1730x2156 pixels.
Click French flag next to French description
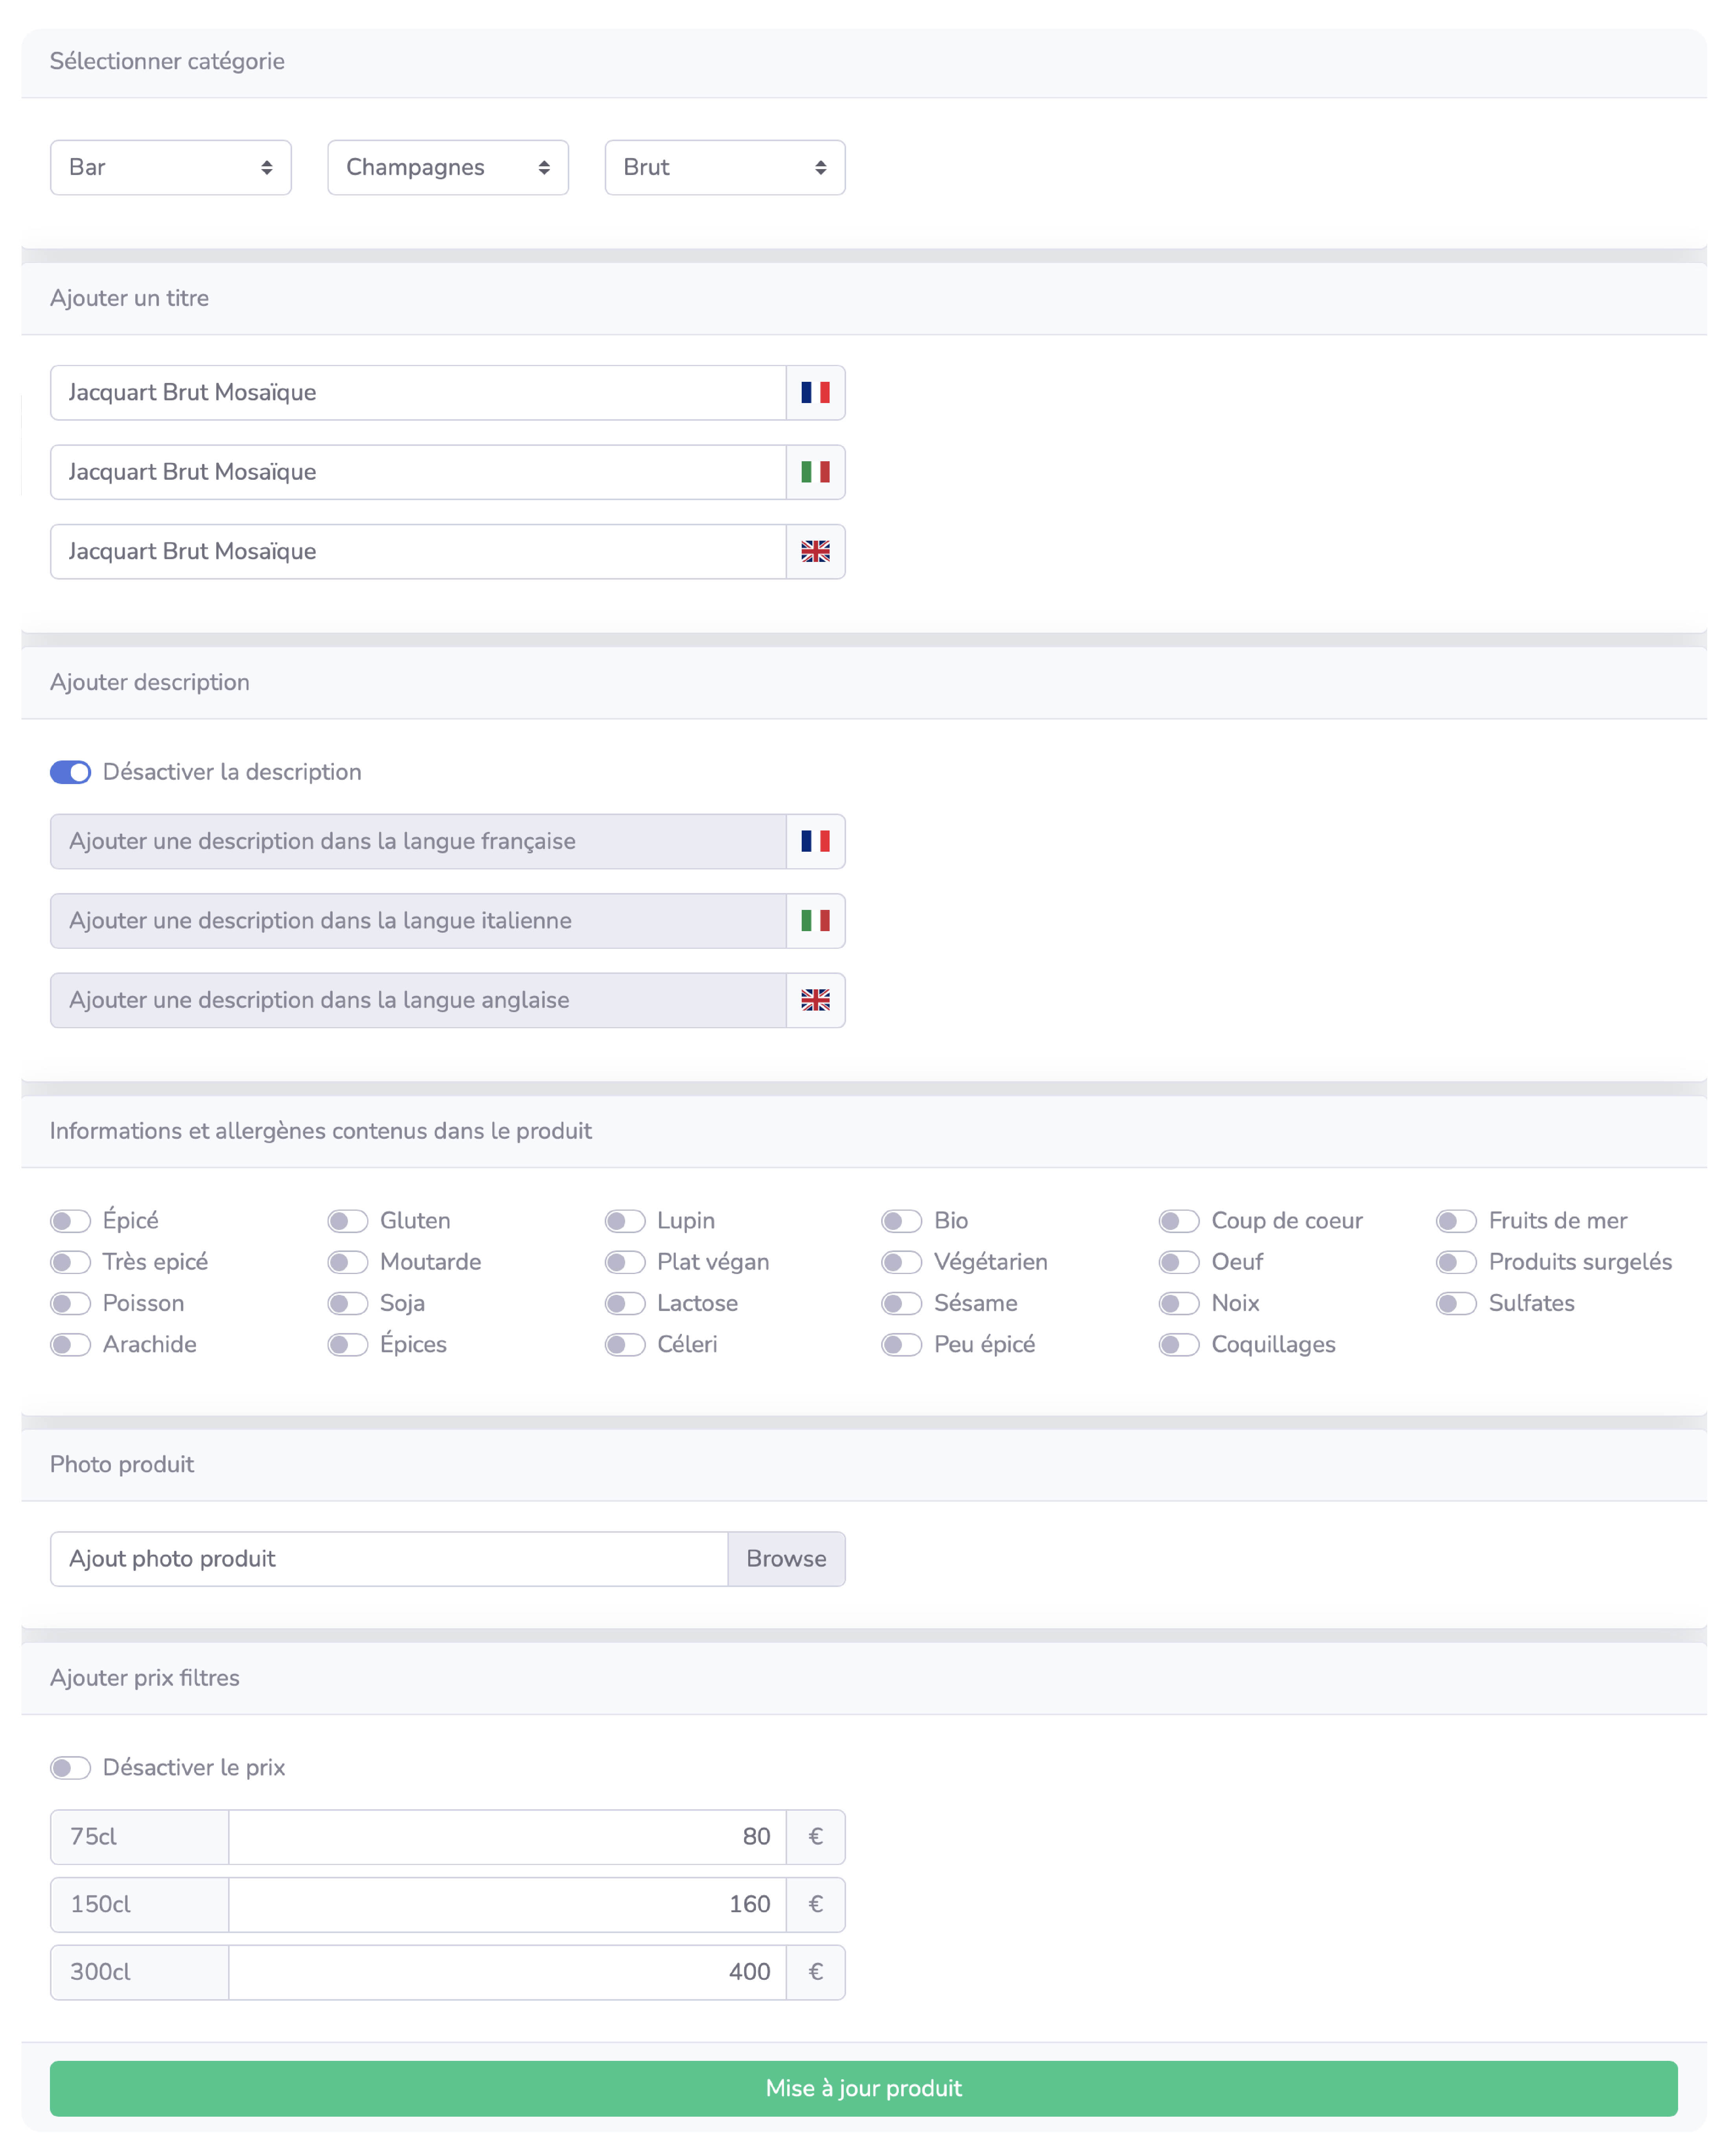(815, 841)
